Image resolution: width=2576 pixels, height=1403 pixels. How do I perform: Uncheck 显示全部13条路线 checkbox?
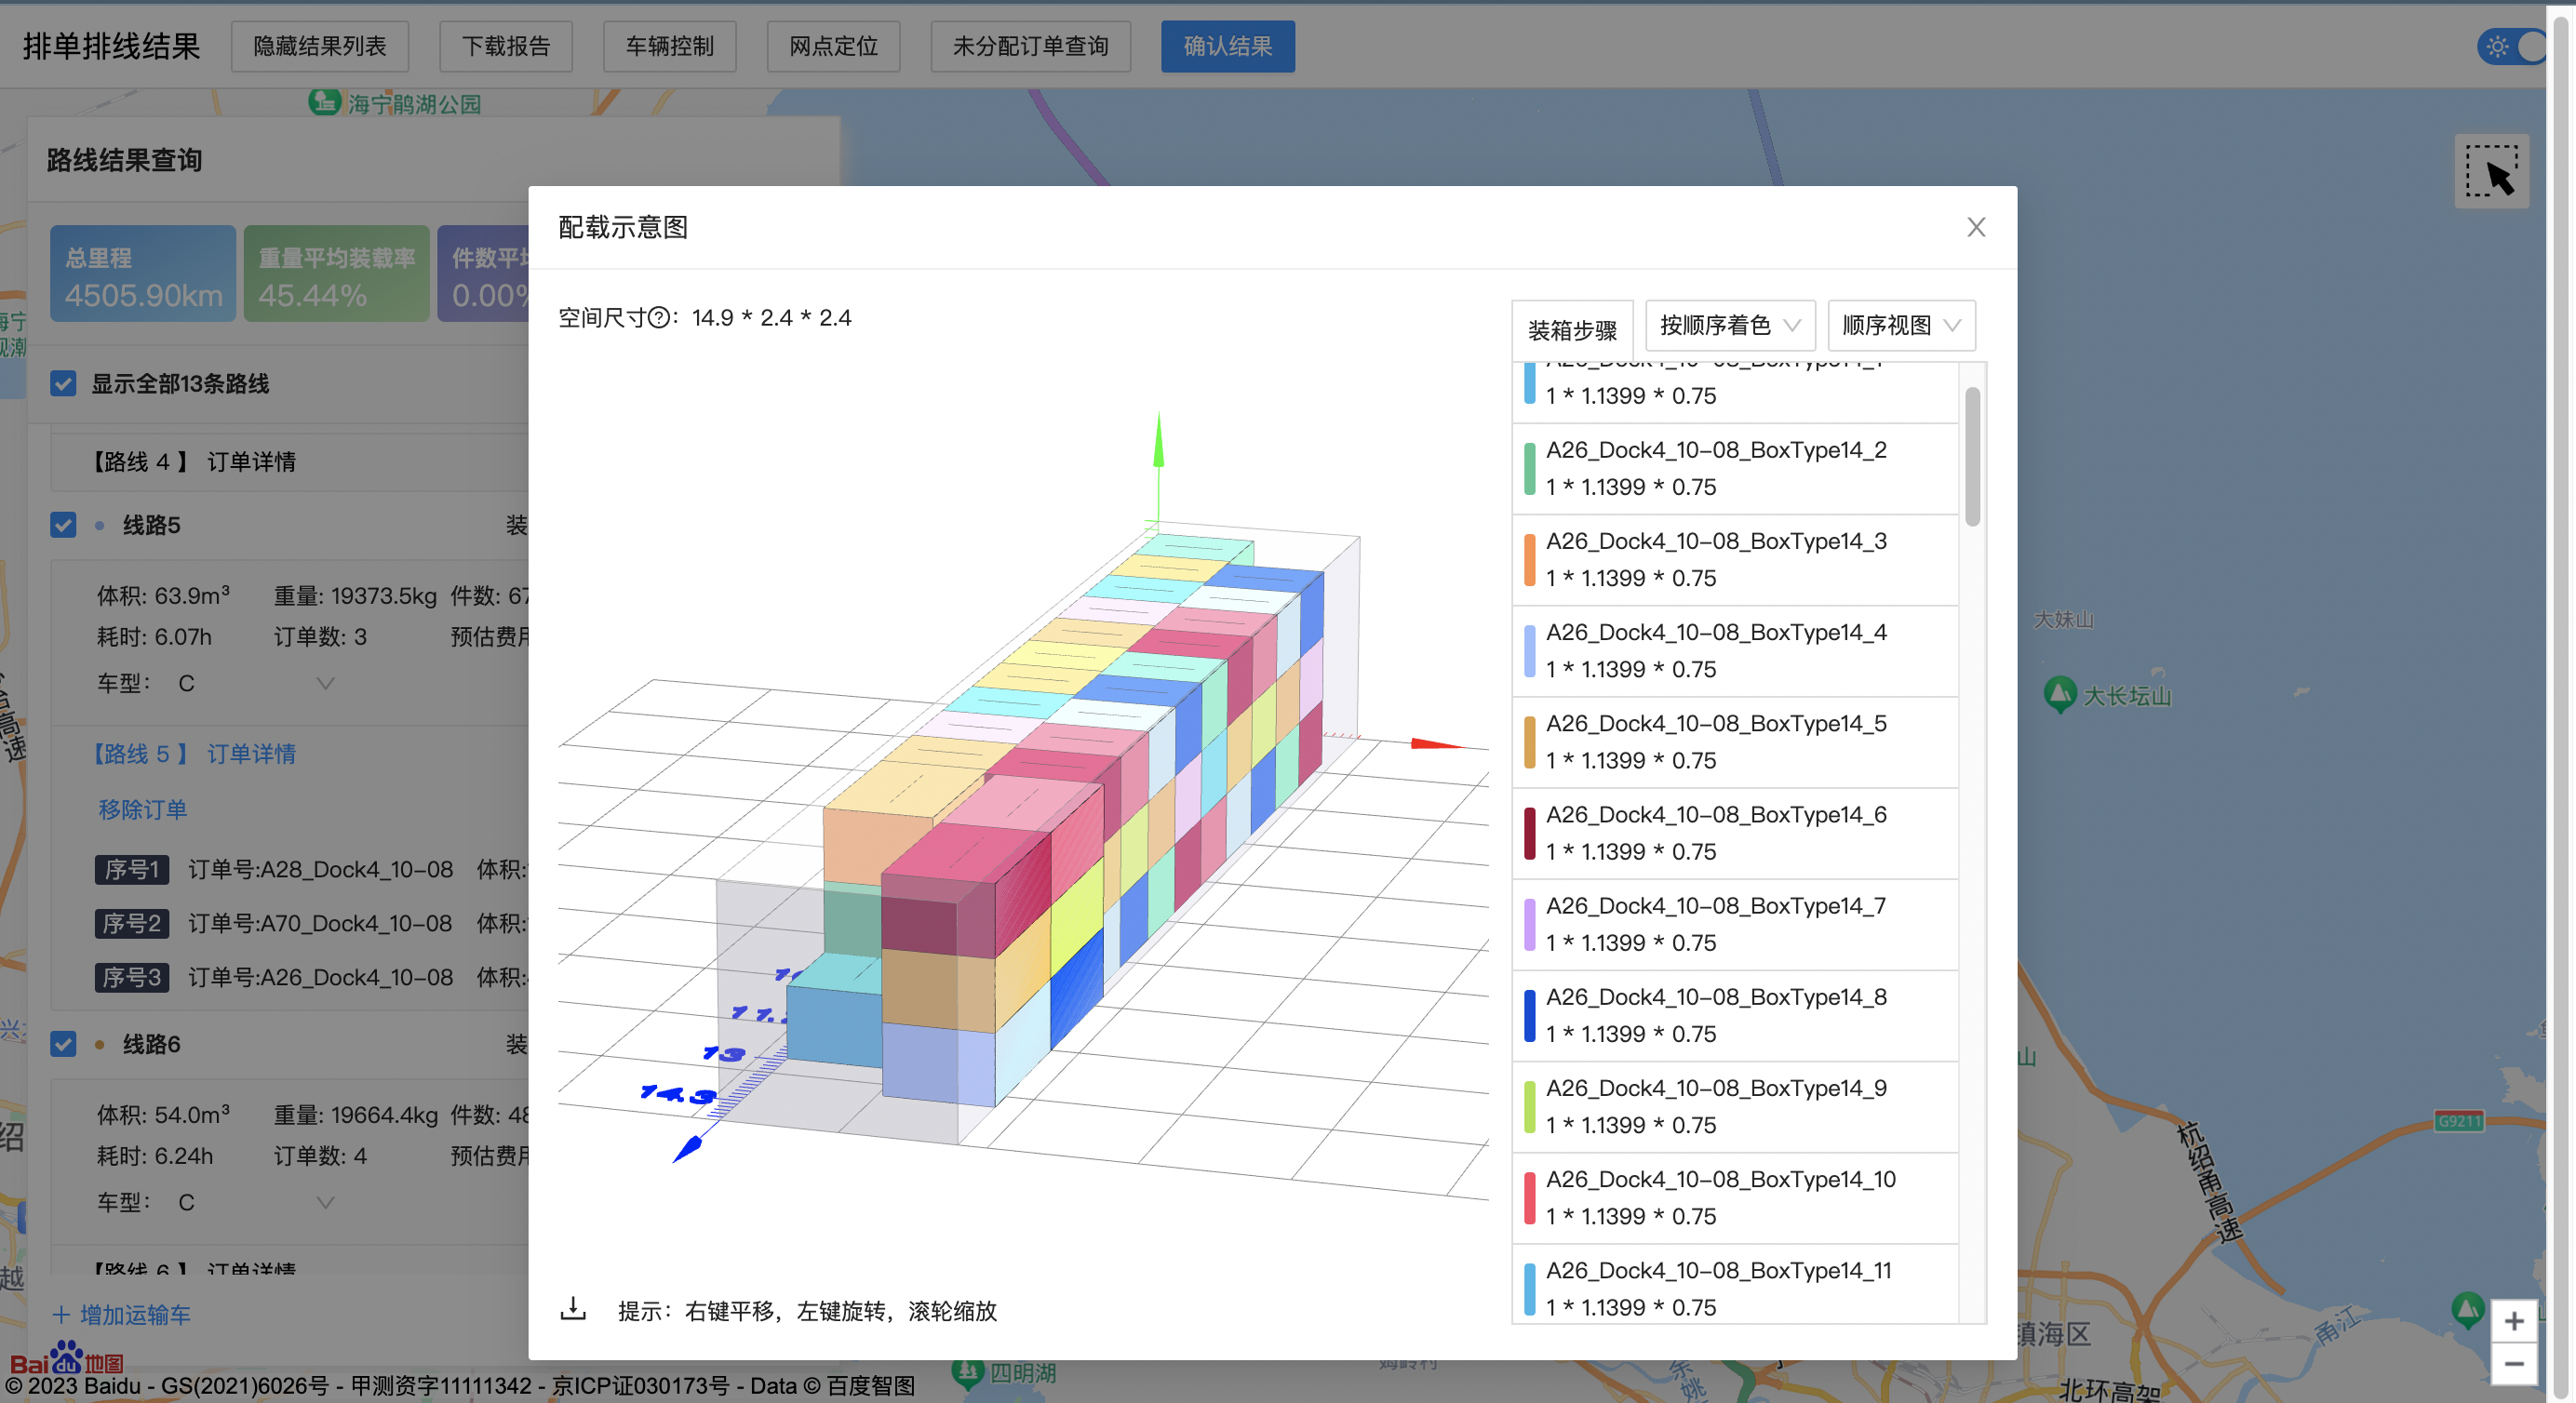pyautogui.click(x=63, y=384)
